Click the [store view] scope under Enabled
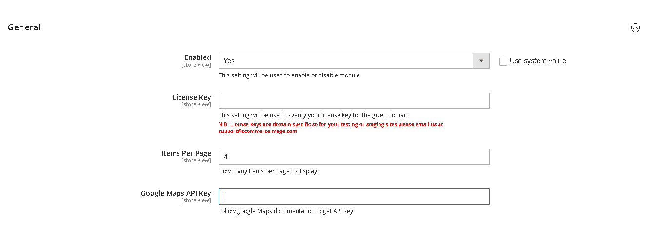Viewport: 658px width, 245px height. coord(196,65)
